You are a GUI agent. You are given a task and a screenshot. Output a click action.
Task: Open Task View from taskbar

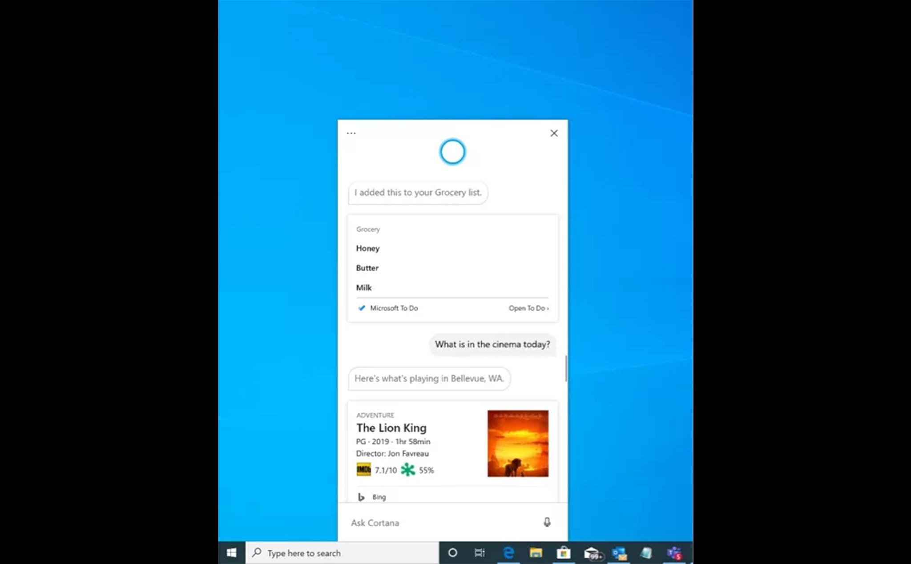point(480,553)
